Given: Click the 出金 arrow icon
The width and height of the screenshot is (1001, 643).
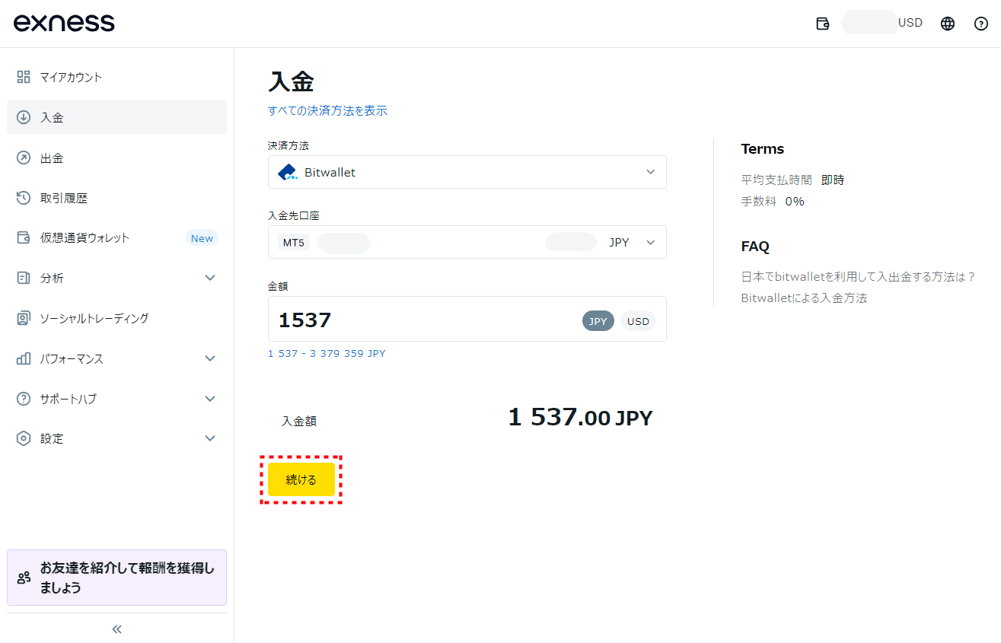Looking at the screenshot, I should 24,158.
